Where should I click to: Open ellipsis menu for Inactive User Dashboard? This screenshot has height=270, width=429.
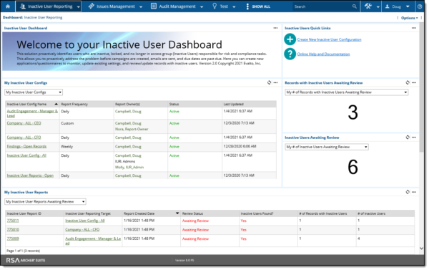click(275, 28)
